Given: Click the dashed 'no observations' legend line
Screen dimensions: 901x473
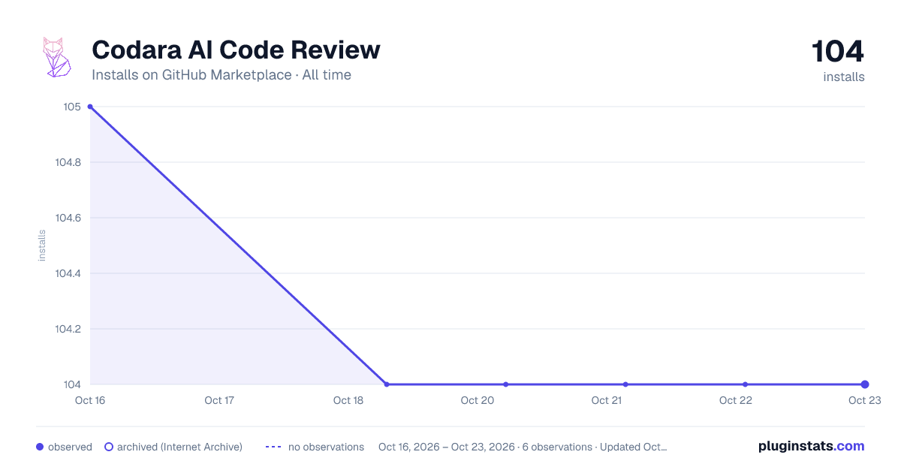Looking at the screenshot, I should 273,447.
